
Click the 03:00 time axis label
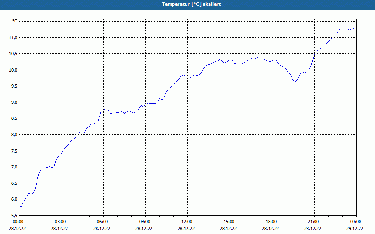click(61, 222)
